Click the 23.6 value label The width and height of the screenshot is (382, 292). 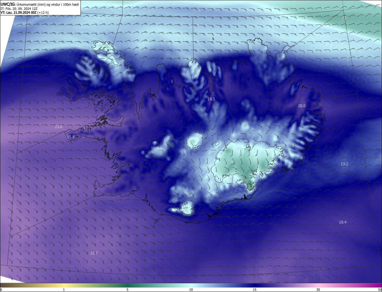[58, 127]
